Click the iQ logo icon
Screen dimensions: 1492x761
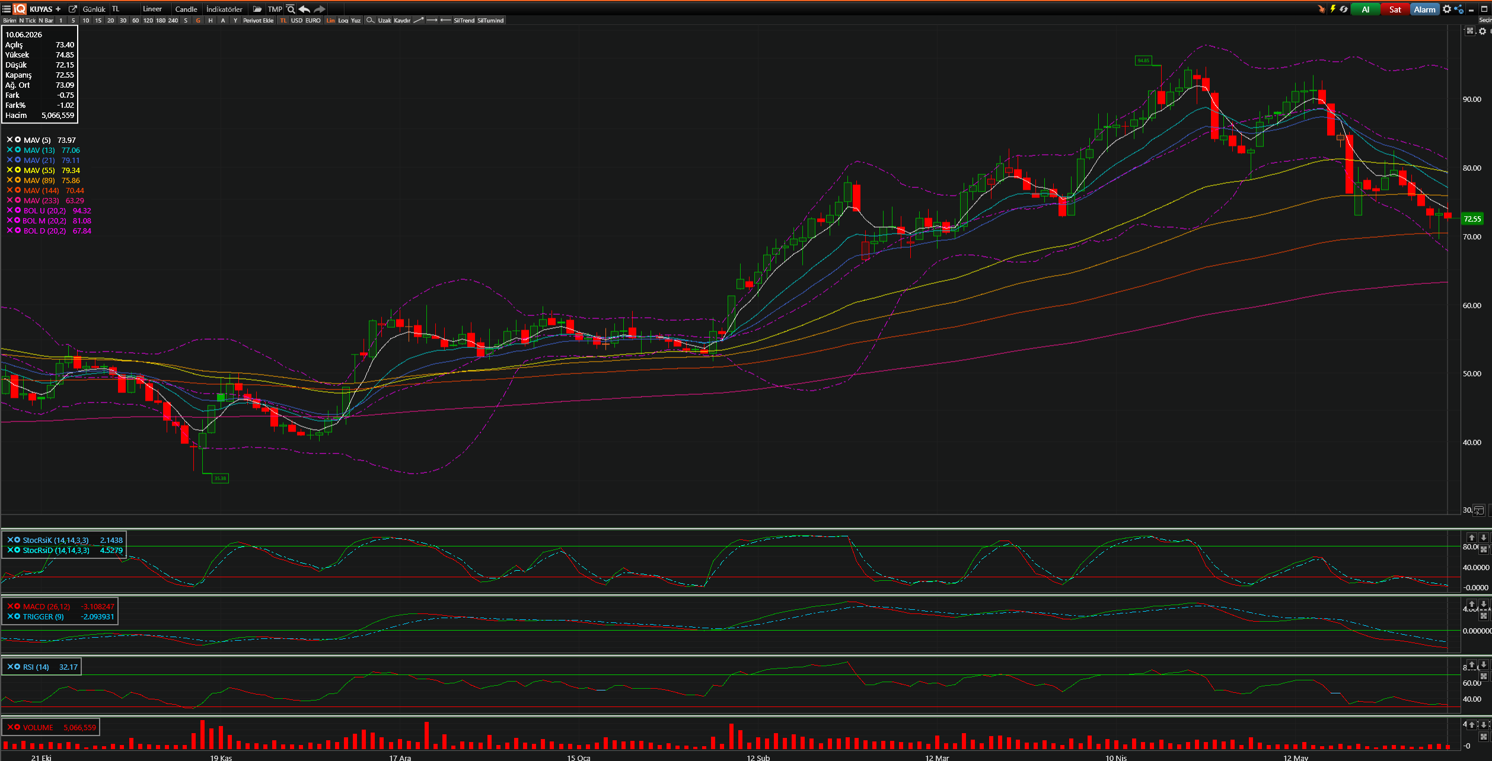pyautogui.click(x=20, y=9)
